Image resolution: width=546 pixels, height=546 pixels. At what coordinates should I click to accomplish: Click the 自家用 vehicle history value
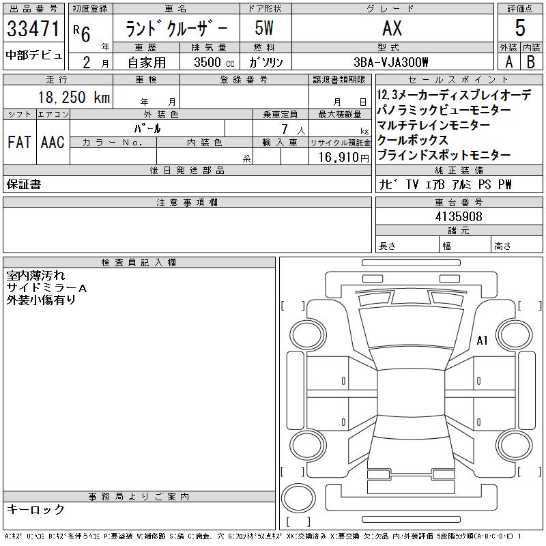pos(147,63)
